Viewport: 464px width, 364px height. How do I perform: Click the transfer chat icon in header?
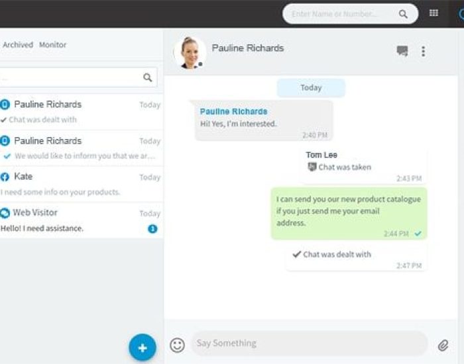(402, 51)
